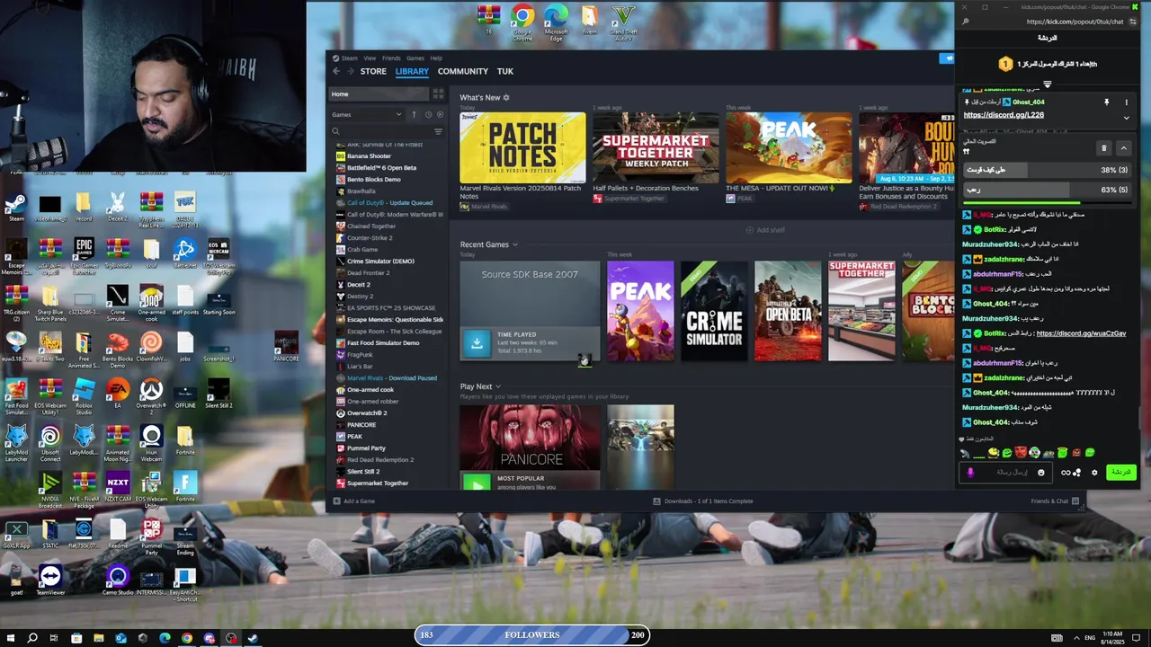The width and height of the screenshot is (1151, 647).
Task: Collapse the Kick poll panel
Action: (x=1123, y=148)
